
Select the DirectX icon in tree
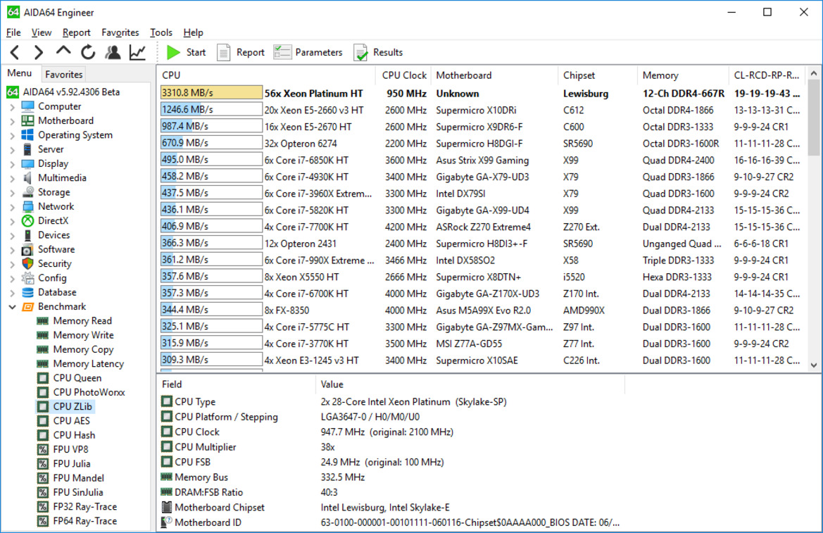[x=28, y=221]
